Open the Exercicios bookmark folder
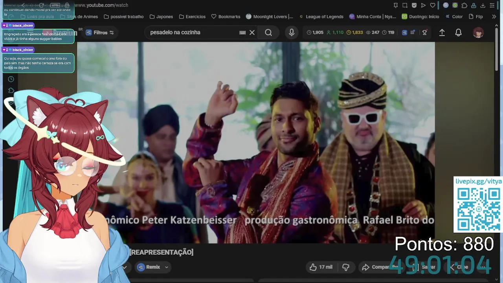The height and width of the screenshot is (283, 503). pyautogui.click(x=192, y=17)
